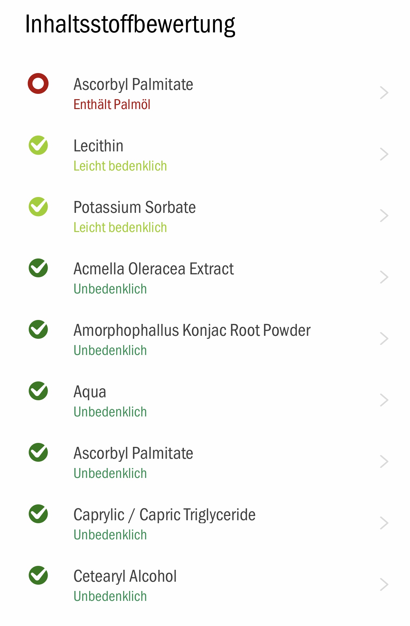410x626 pixels.
Task: Click the Enthält Palmöl warning text
Action: [112, 104]
